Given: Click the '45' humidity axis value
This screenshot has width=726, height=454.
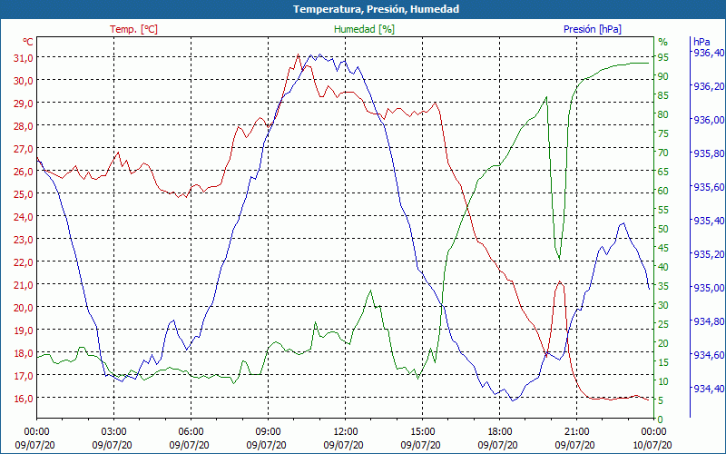Looking at the screenshot, I should 663,248.
